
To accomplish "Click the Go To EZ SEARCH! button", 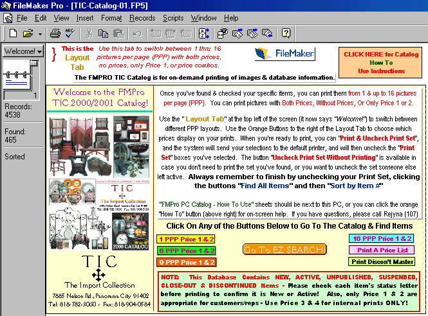I will coord(284,250).
